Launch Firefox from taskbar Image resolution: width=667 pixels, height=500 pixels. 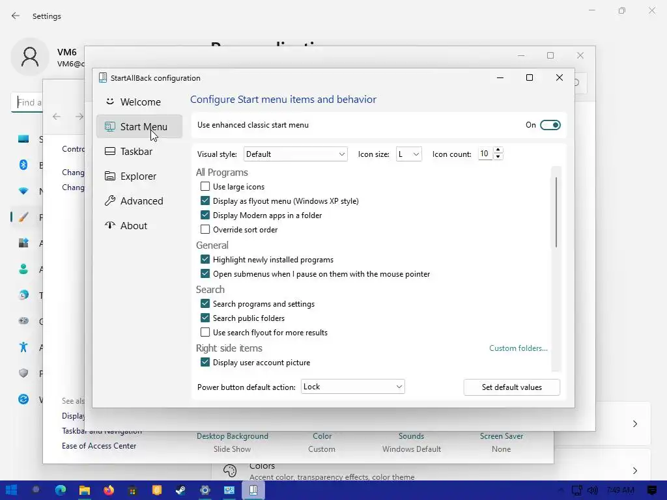(x=109, y=490)
